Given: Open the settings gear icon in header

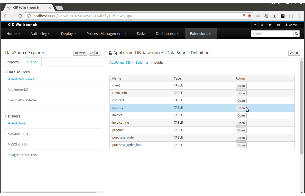Looking at the screenshot, I should 262,25.
